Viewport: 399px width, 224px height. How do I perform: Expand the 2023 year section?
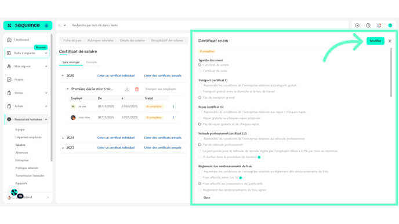click(63, 148)
